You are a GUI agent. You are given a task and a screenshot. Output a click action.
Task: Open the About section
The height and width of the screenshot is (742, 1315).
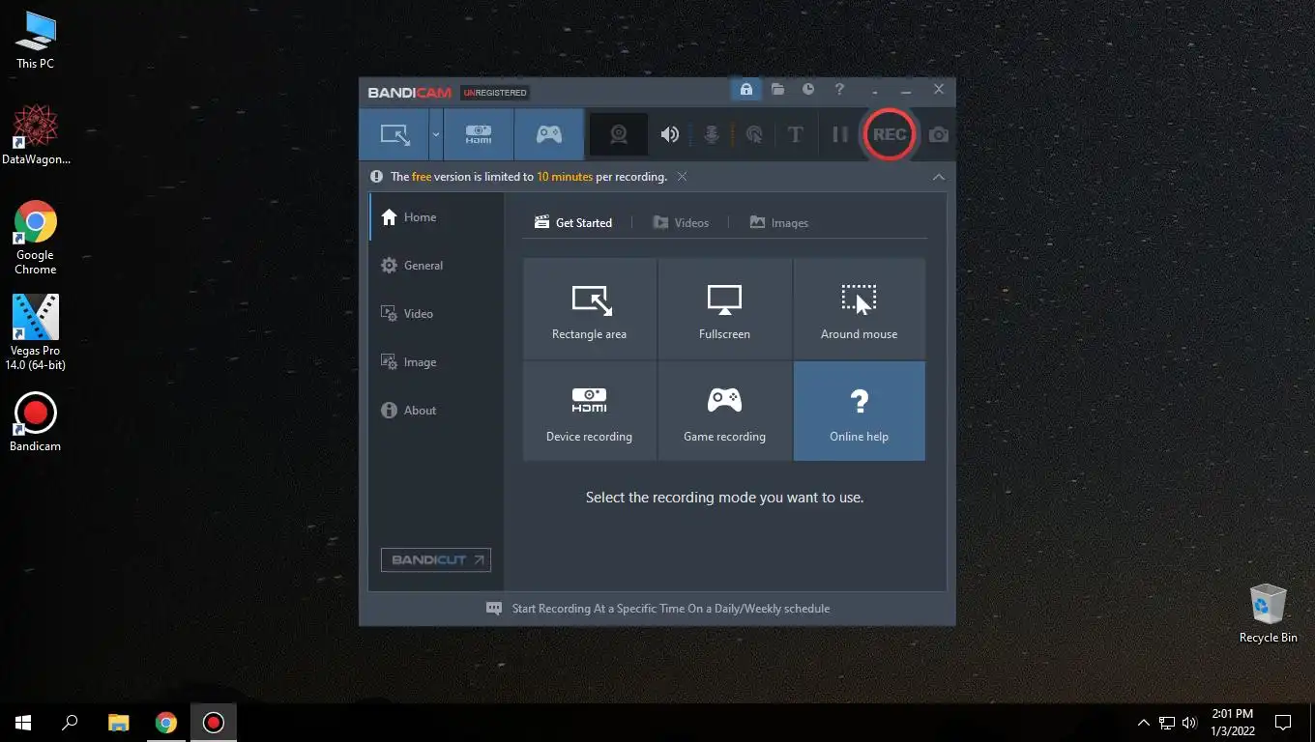[x=436, y=411]
